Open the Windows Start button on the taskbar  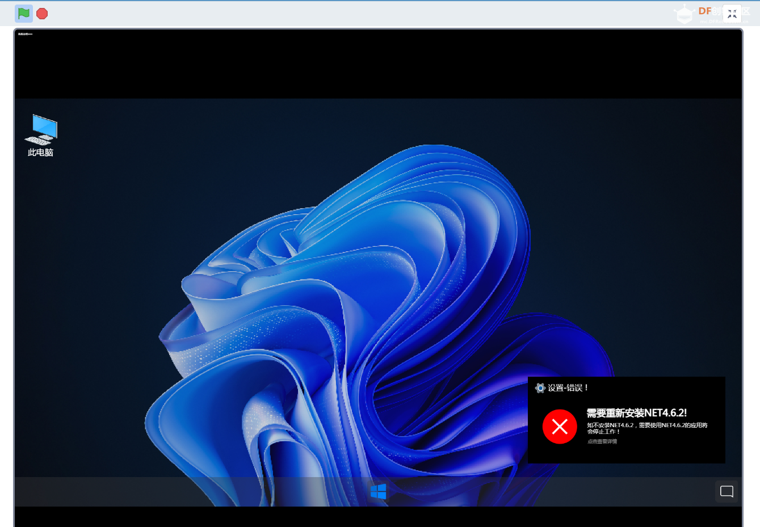[379, 491]
